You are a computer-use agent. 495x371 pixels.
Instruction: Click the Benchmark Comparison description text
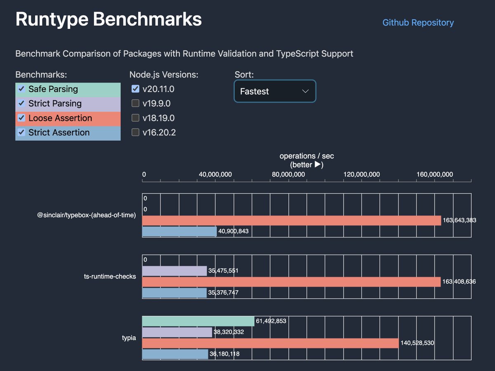(184, 54)
